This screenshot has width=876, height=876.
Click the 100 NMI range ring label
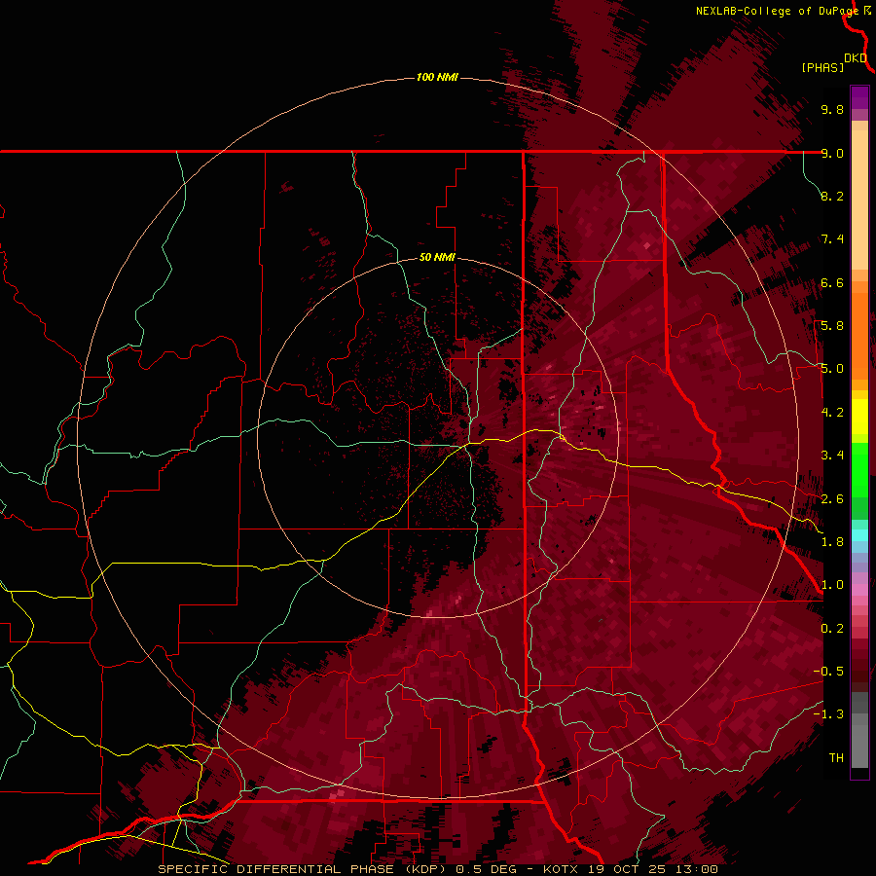click(x=437, y=77)
